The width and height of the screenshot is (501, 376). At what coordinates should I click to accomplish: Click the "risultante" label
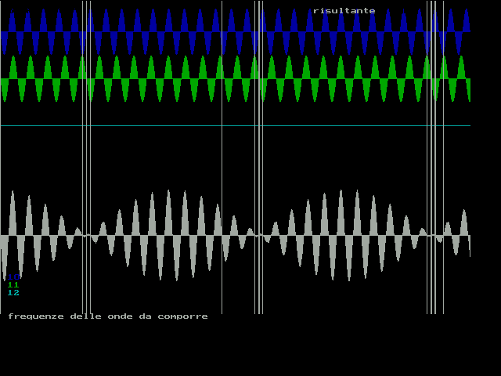(344, 11)
